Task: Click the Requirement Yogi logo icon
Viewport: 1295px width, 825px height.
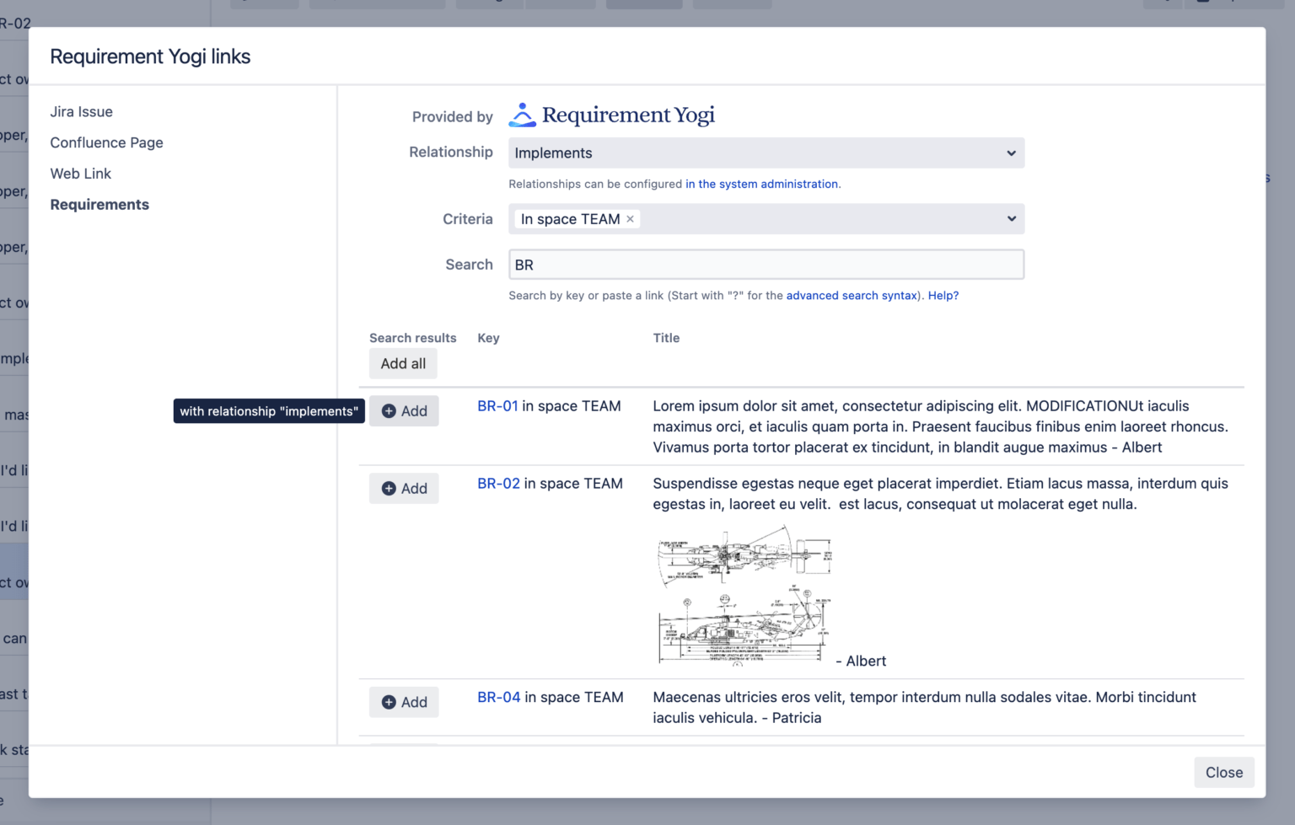Action: [521, 115]
